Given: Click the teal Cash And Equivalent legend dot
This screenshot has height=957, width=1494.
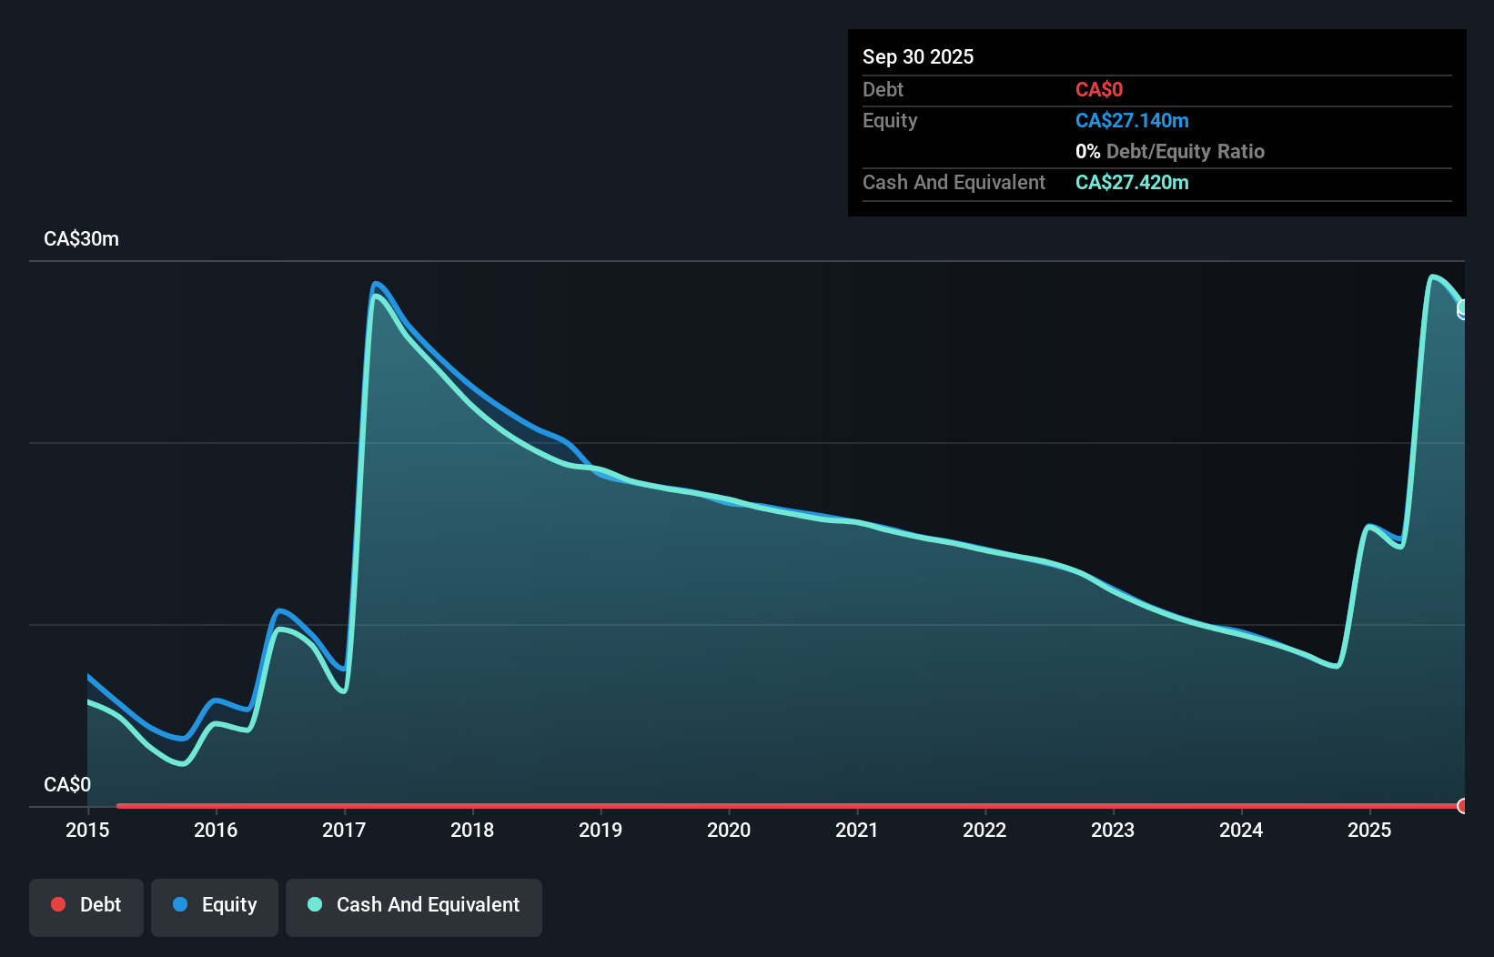Looking at the screenshot, I should point(315,904).
